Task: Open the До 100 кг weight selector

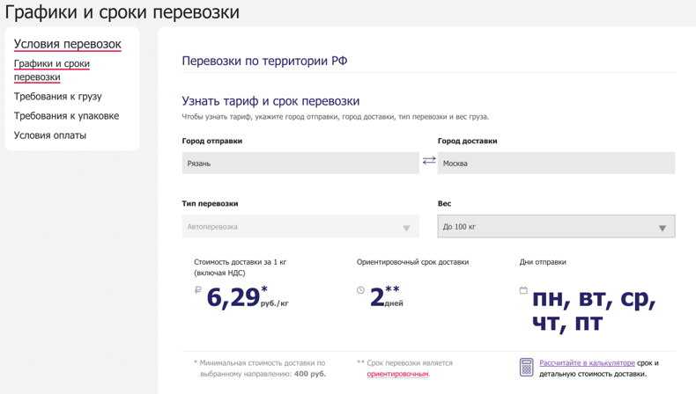Action: tap(556, 227)
